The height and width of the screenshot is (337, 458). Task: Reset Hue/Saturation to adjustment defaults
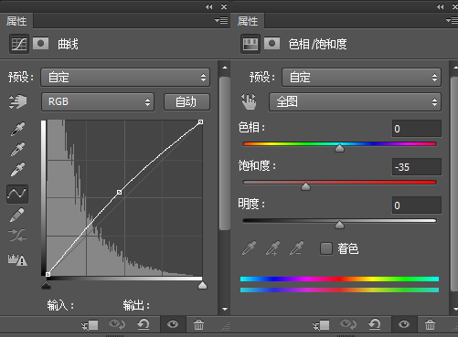point(375,324)
